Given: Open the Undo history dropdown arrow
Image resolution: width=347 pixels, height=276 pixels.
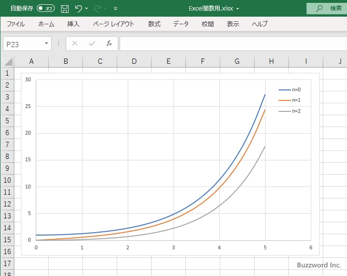Looking at the screenshot, I should click(87, 9).
